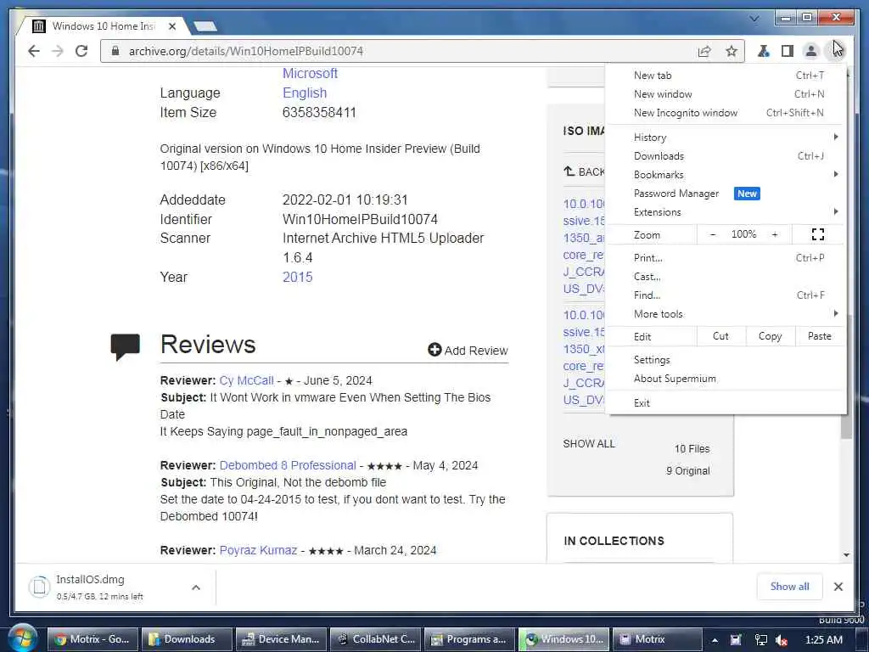
Task: Click Cut in the Edit row
Action: click(720, 336)
